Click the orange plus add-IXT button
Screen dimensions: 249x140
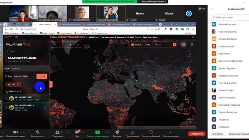coord(175,45)
